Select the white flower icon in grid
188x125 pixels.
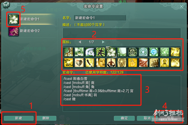tap(111, 52)
